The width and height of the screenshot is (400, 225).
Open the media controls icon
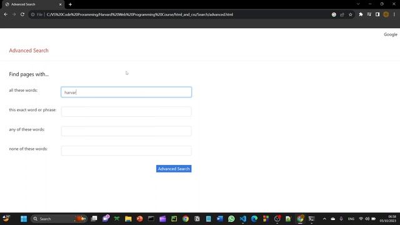[369, 14]
